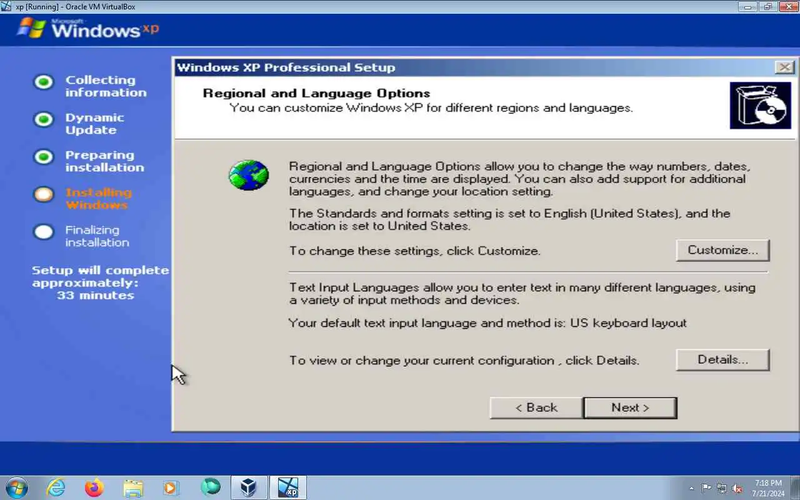Click the '33 minutes' remaining time text

pos(95,296)
